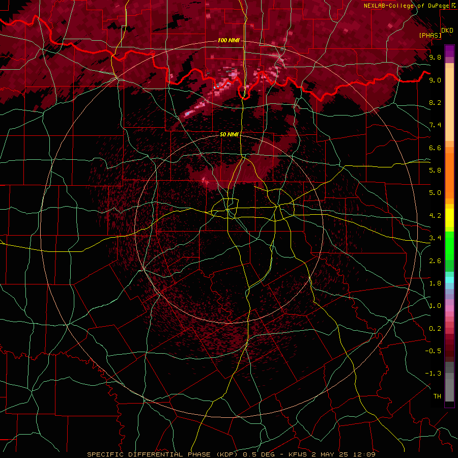
Task: Click the 4.2 legend value
Action: 435,216
